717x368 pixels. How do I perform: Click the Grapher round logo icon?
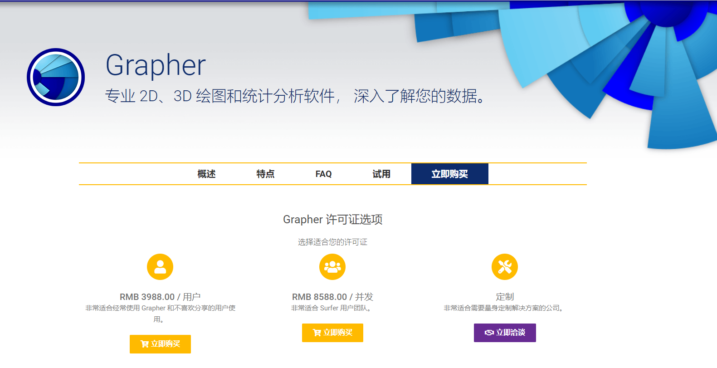(56, 77)
